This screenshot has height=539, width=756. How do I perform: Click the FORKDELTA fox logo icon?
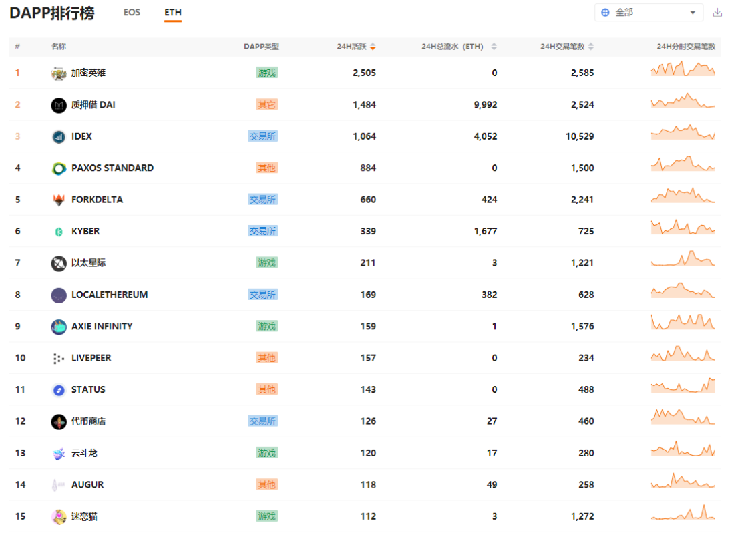point(59,200)
